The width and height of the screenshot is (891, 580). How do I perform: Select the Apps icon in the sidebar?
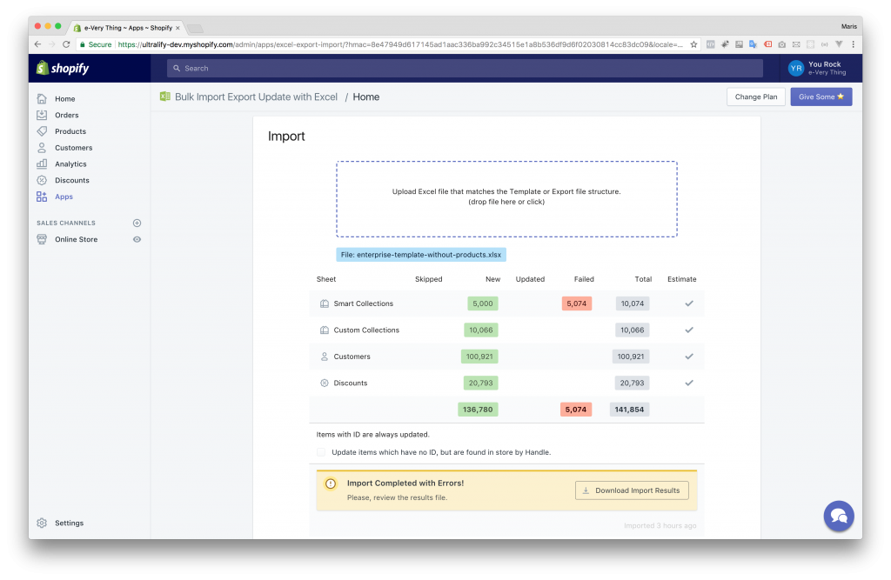pos(41,197)
